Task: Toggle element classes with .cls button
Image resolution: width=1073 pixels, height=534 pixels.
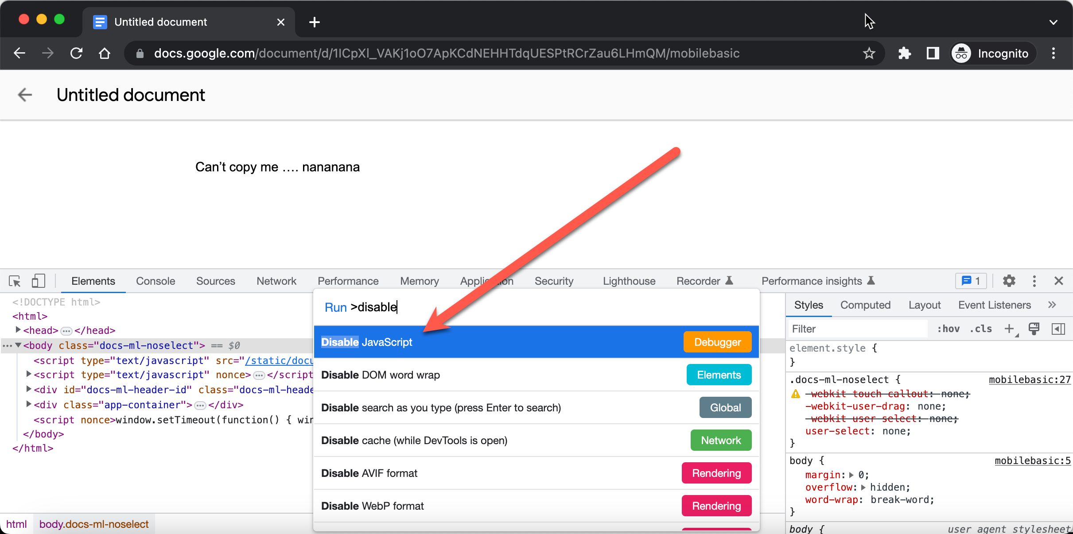Action: [981, 329]
